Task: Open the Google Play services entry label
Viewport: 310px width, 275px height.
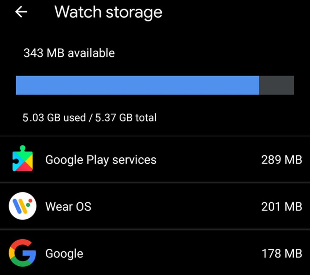Action: [x=101, y=160]
